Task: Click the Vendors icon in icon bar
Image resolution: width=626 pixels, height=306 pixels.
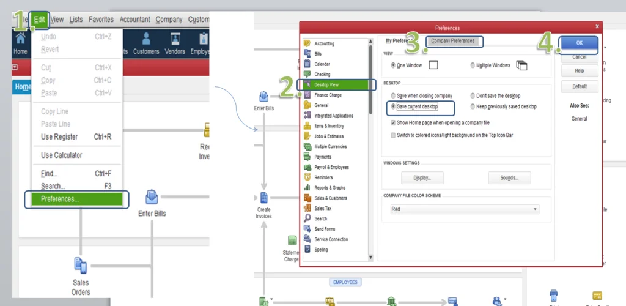Action: [x=175, y=43]
